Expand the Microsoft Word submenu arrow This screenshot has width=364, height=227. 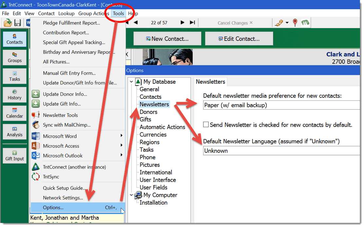pyautogui.click(x=121, y=136)
